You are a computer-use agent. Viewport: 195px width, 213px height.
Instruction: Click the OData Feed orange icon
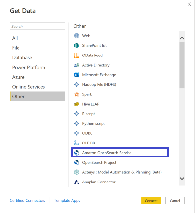click(77, 55)
